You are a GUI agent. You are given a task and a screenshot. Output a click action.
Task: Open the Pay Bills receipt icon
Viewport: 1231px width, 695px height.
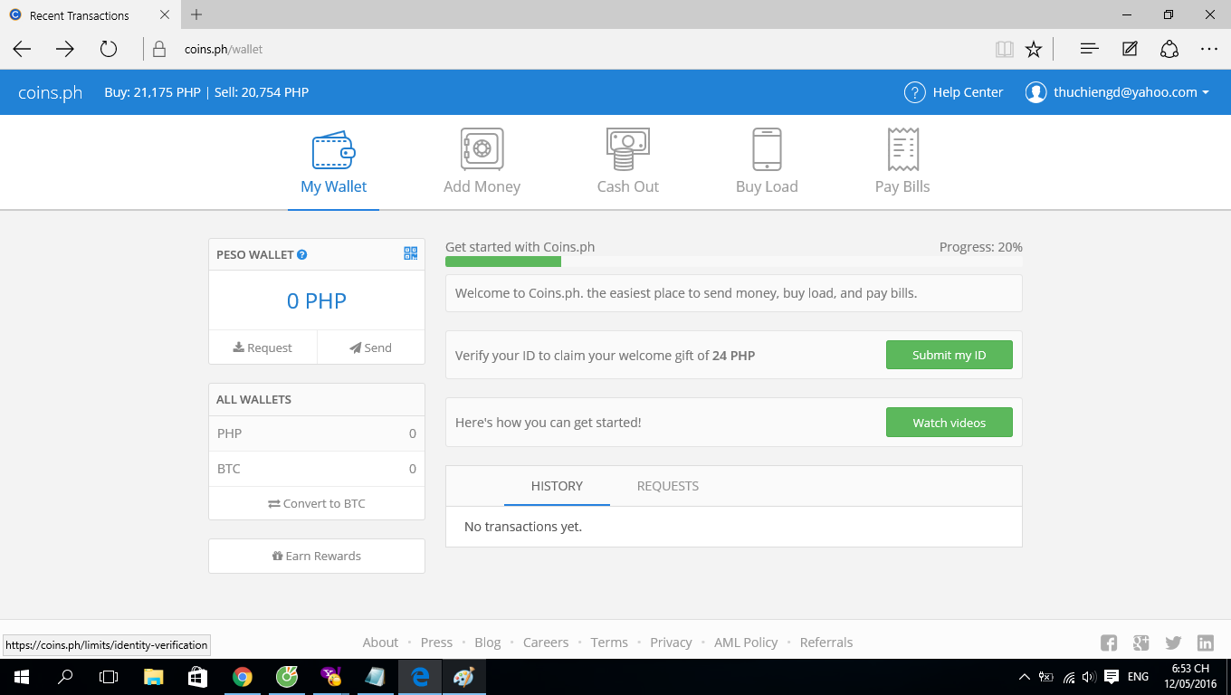pos(902,149)
